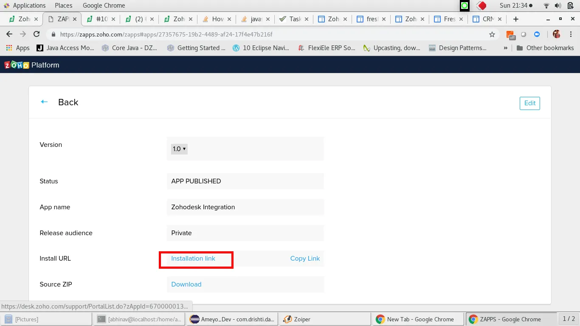The height and width of the screenshot is (326, 580).
Task: Open the Java Access Mo... bookmark
Action: coord(65,48)
